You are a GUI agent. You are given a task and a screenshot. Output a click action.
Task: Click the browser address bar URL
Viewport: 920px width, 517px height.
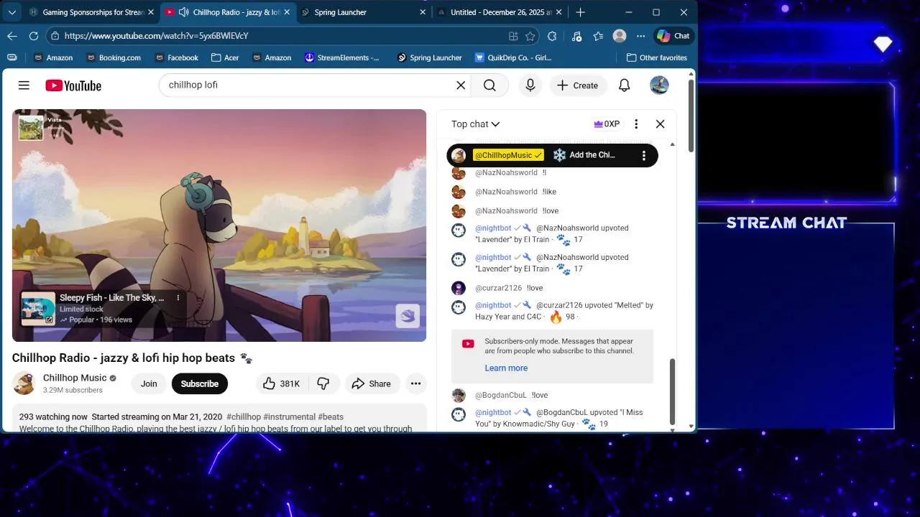[156, 36]
